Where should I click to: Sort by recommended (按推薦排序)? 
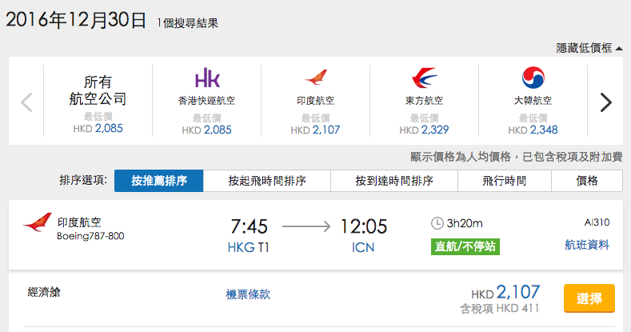point(159,181)
